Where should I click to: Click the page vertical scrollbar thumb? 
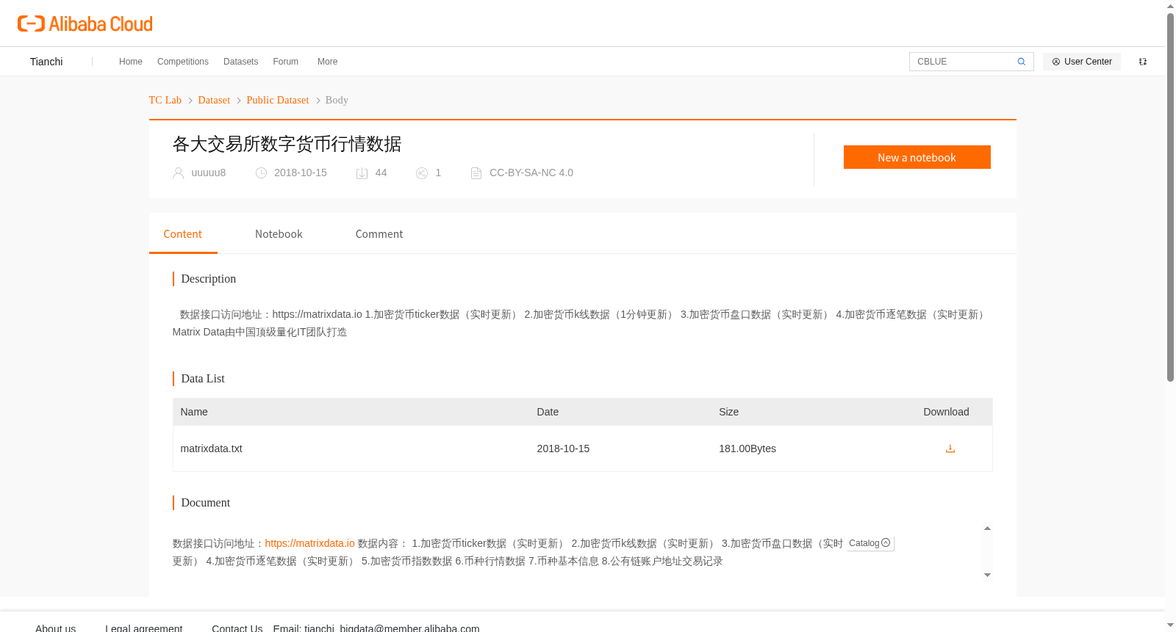pos(1170,197)
